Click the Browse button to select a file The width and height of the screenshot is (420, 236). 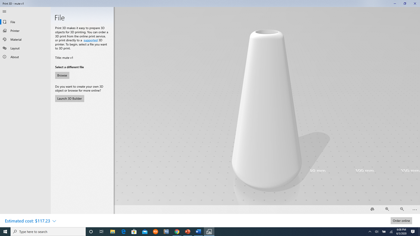pos(62,75)
